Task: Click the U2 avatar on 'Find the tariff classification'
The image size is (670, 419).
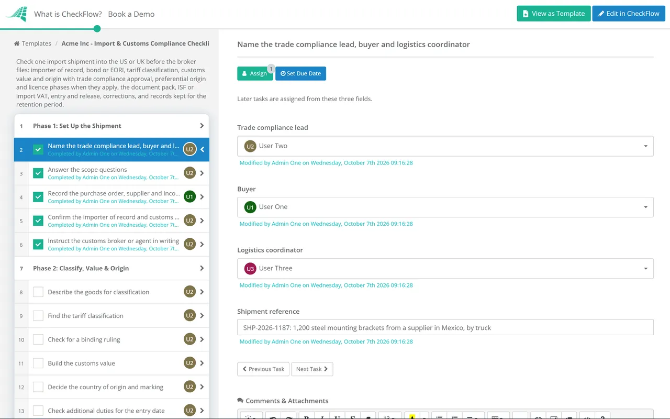Action: click(x=189, y=316)
